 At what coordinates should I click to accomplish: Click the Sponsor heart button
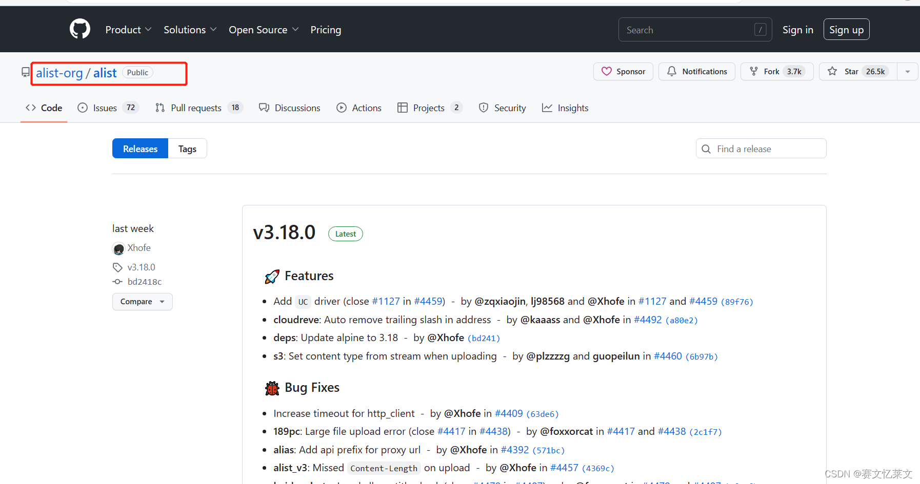coord(623,72)
